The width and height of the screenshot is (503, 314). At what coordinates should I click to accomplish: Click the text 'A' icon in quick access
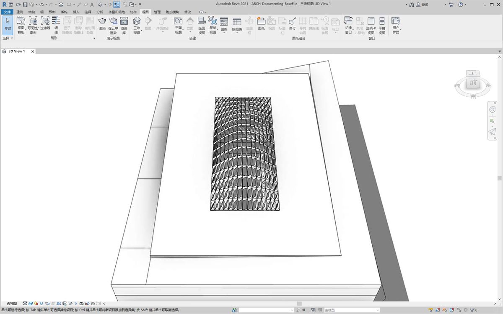point(92,5)
